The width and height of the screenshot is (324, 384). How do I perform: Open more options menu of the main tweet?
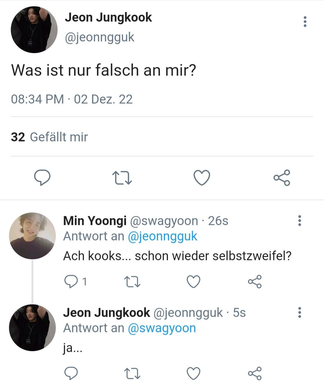(x=305, y=22)
